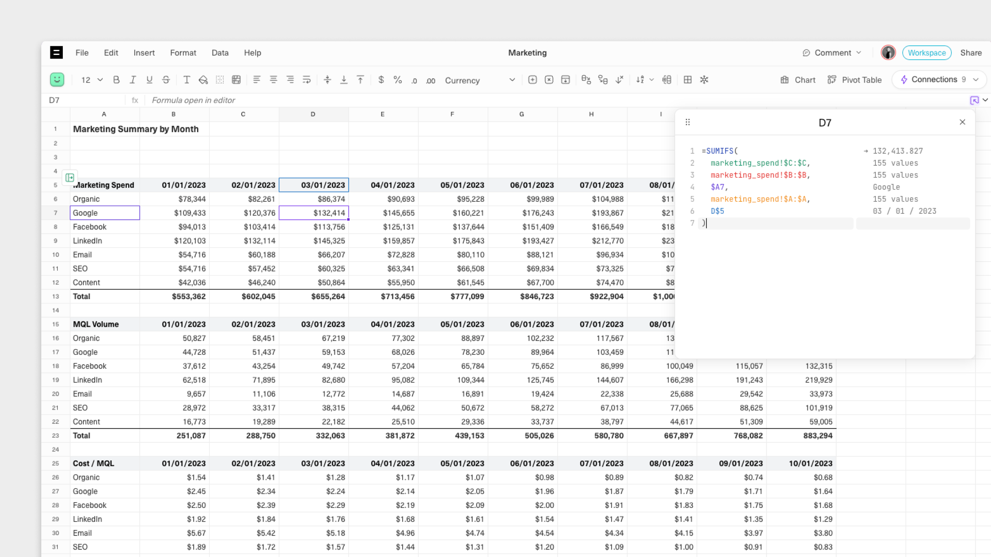Close the D7 formula editor panel

[963, 122]
